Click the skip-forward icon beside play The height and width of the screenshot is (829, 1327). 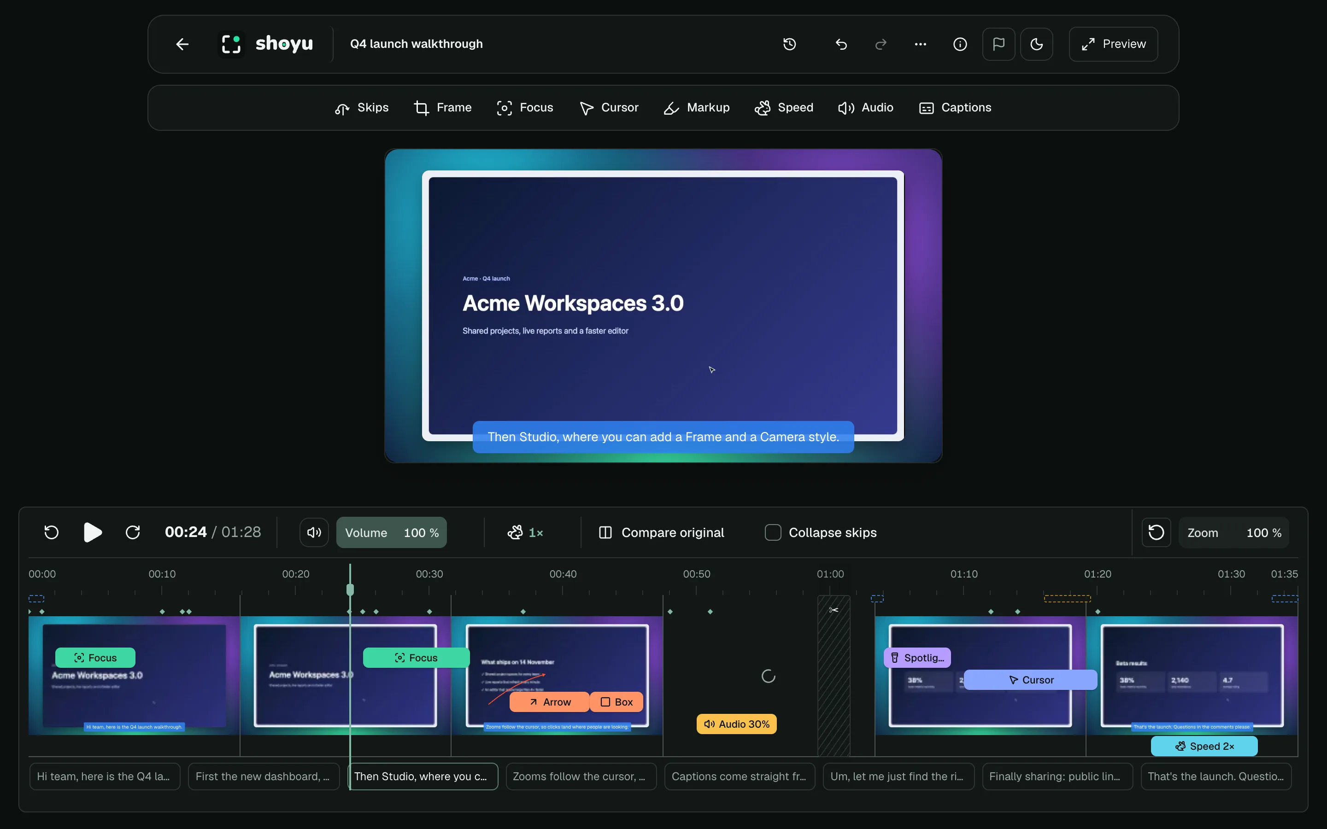click(133, 532)
